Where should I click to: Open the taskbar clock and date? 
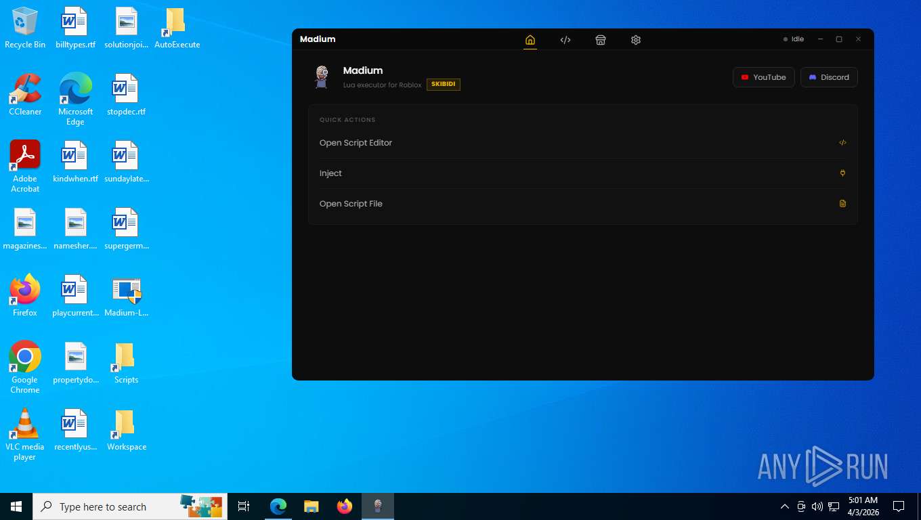click(x=863, y=506)
